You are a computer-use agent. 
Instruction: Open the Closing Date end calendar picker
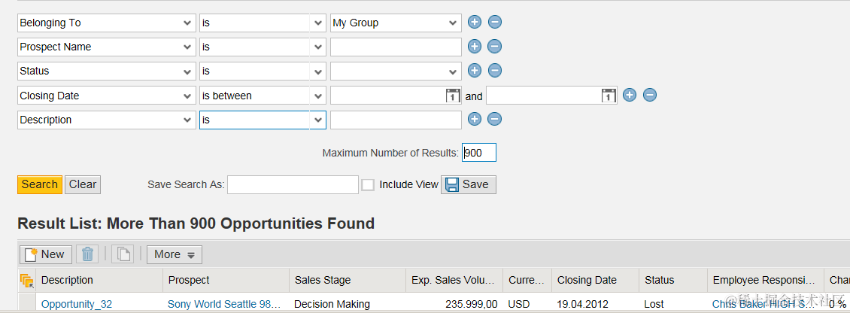pos(609,96)
